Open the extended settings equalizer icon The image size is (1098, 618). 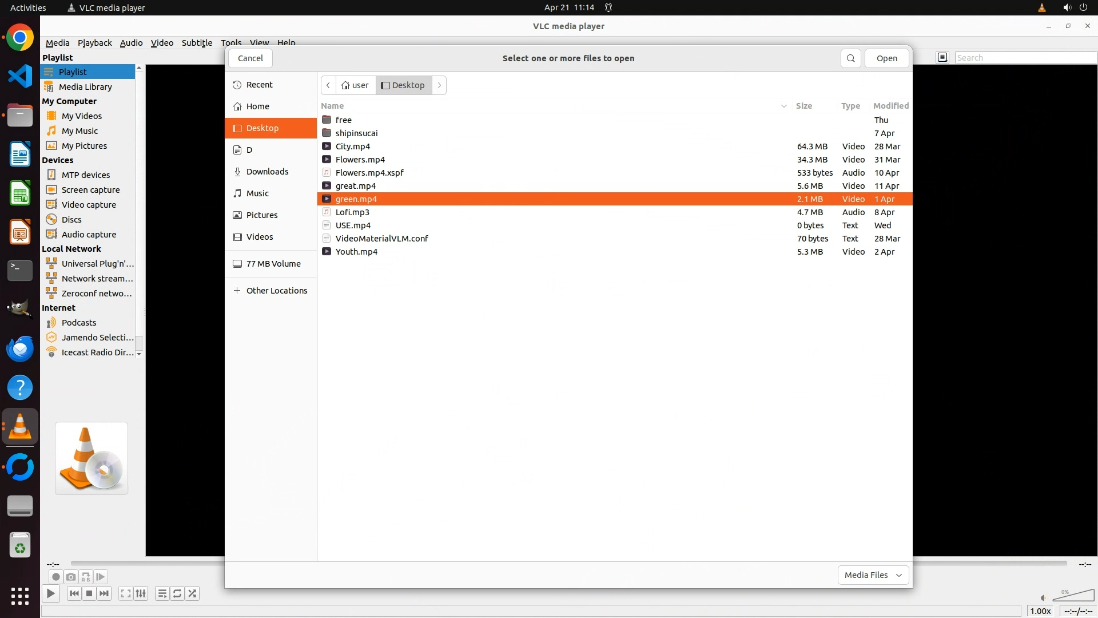click(141, 593)
